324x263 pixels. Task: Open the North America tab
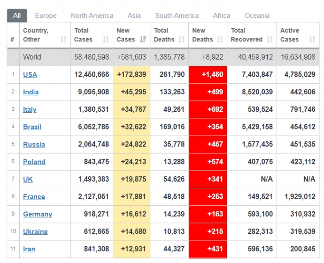click(x=92, y=15)
